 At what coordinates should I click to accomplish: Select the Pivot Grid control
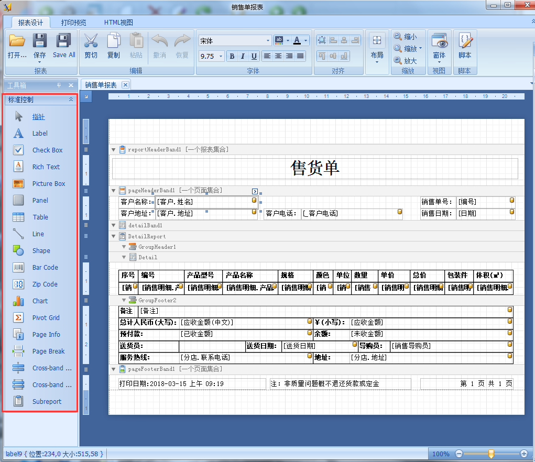pyautogui.click(x=46, y=318)
